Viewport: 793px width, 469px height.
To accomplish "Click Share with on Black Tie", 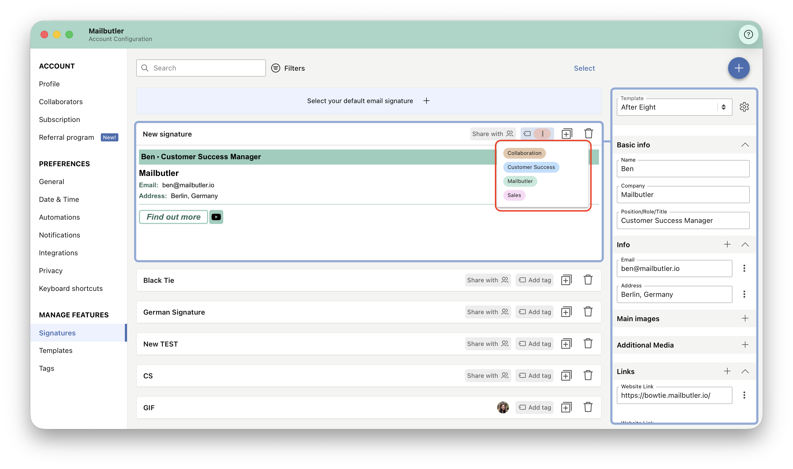I will click(x=488, y=280).
